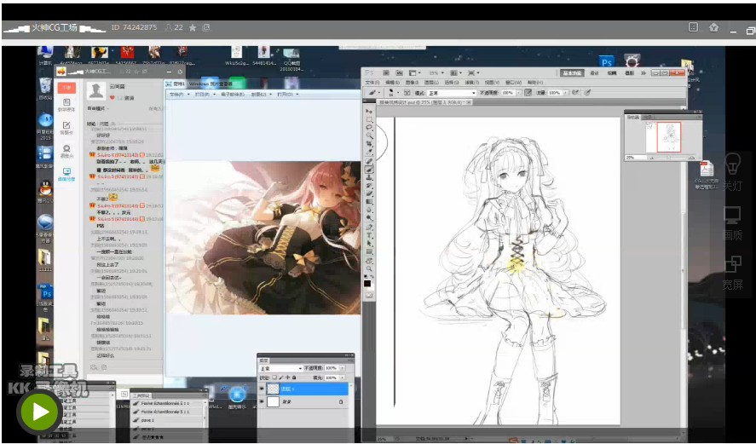This screenshot has height=444, width=756.
Task: Select the Eraser tool
Action: click(370, 193)
